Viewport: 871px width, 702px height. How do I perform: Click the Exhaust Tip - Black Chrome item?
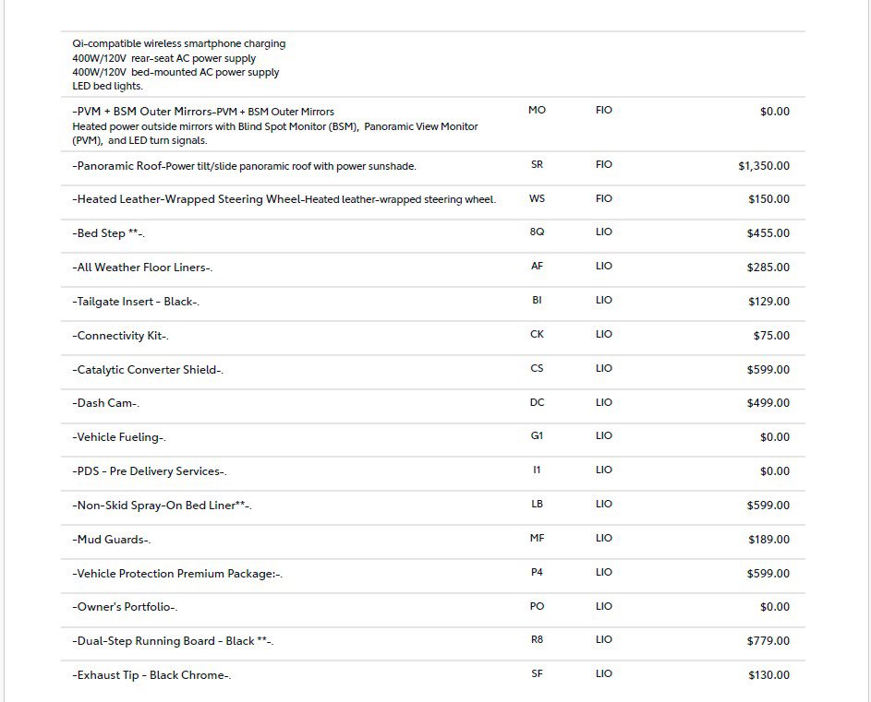tap(151, 675)
